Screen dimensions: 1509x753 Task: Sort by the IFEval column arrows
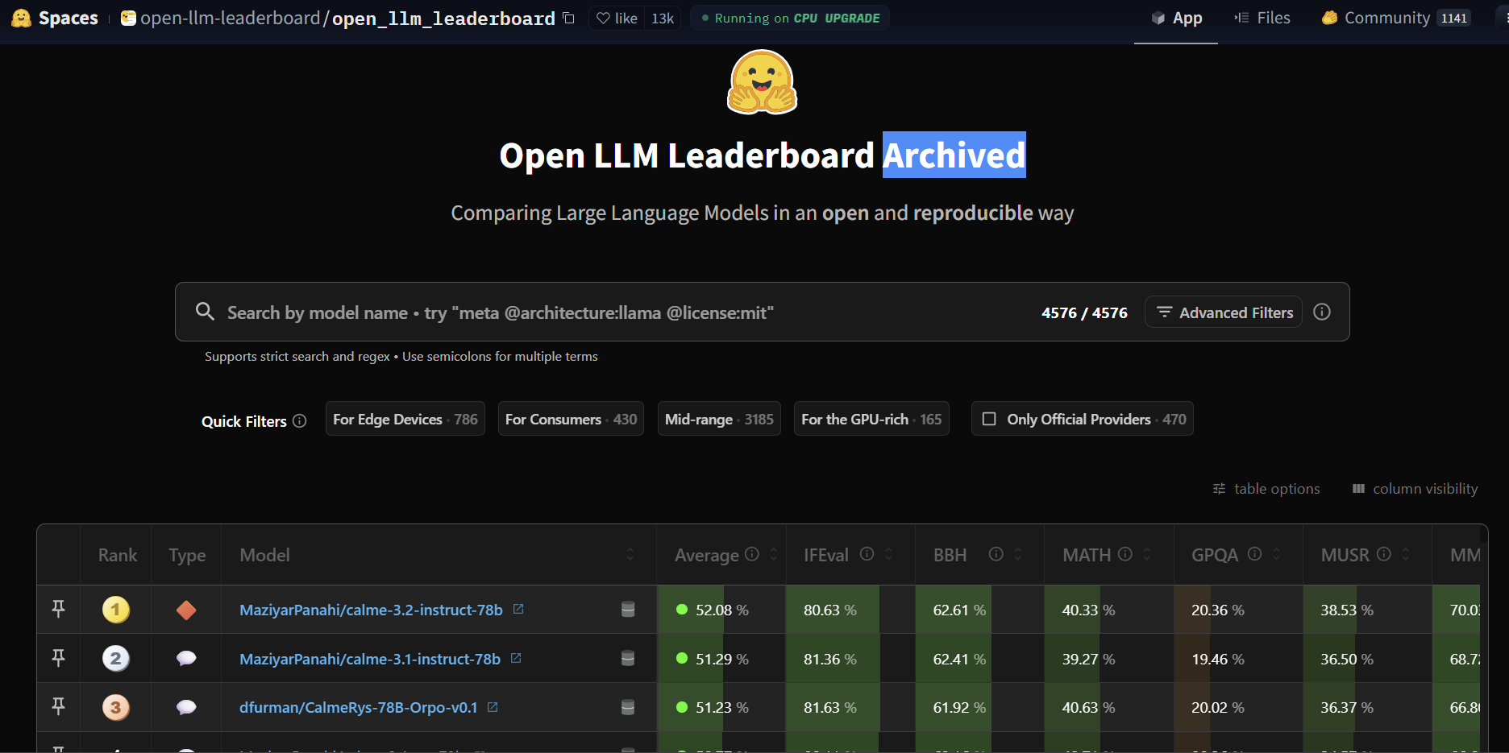pyautogui.click(x=889, y=554)
